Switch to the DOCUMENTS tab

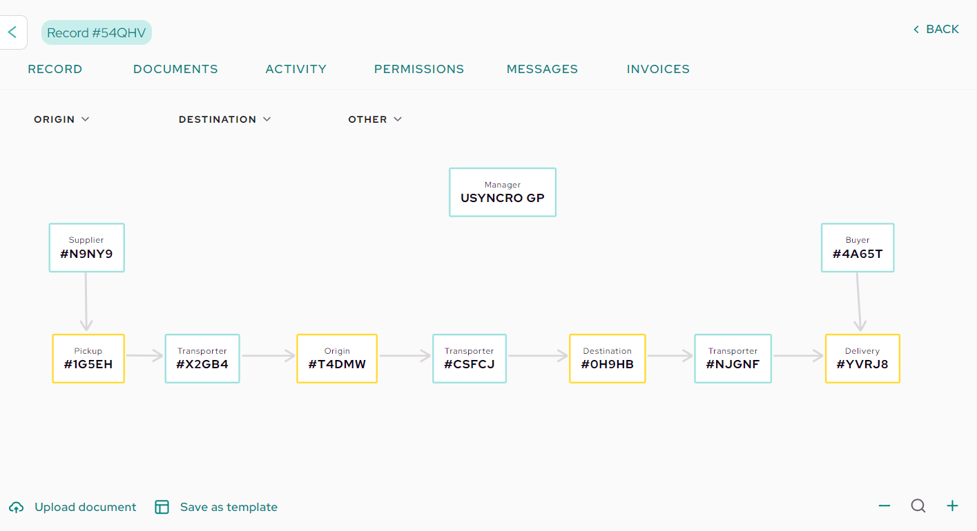(x=175, y=69)
